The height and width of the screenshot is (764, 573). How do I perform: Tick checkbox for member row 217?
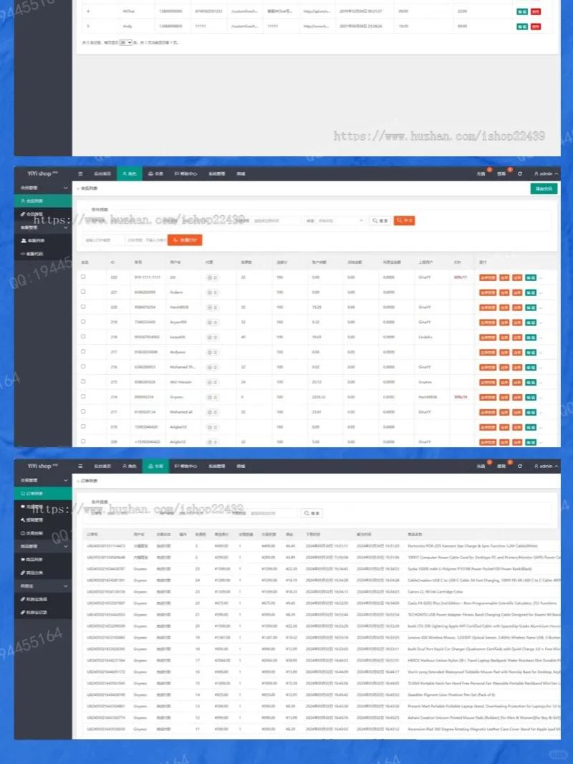[x=83, y=351]
